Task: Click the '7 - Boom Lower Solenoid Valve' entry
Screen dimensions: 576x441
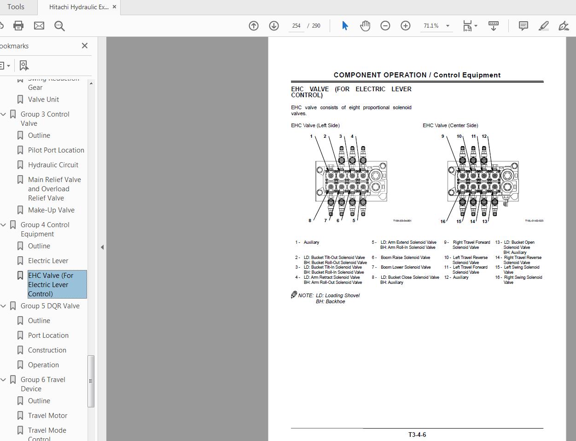Action: pos(401,267)
